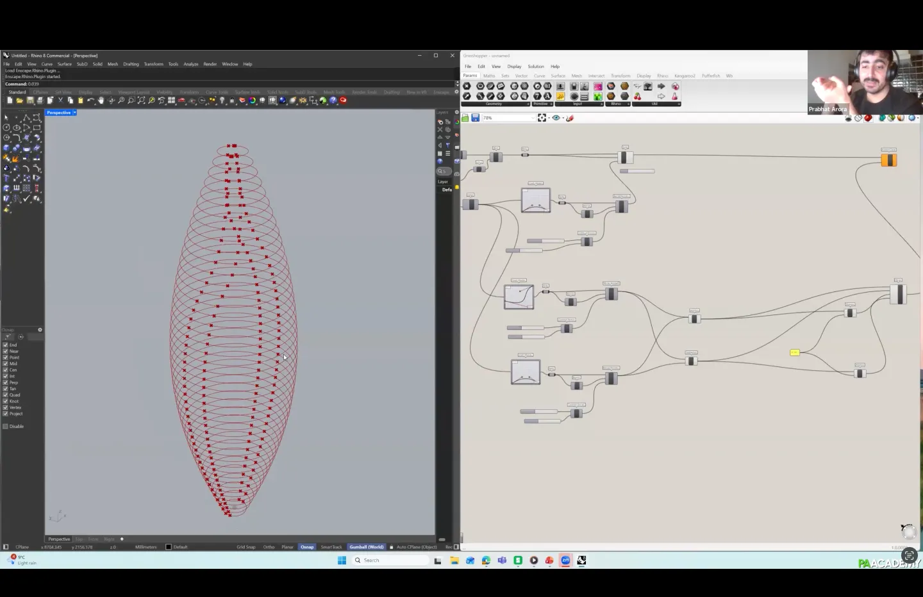Open the Perspective viewport dropdown arrow
Screen dimensions: 923x597
coord(75,113)
